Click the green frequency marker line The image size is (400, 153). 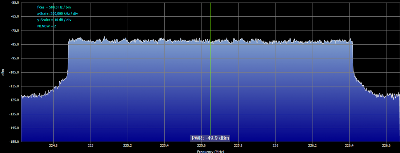pos(210,69)
